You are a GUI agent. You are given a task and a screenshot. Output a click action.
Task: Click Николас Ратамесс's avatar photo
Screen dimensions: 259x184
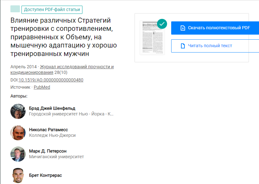(x=18, y=133)
